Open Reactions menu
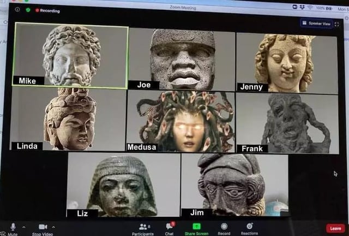 (x=250, y=229)
